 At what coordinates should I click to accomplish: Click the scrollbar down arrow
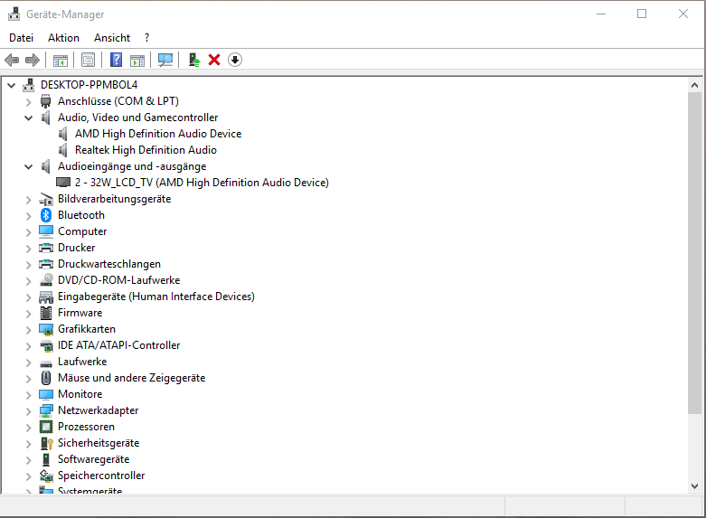[x=694, y=486]
